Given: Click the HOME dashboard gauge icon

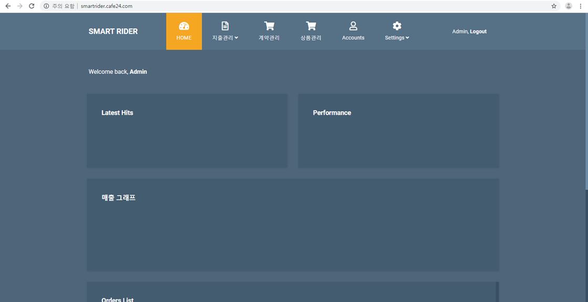Looking at the screenshot, I should click(x=184, y=26).
